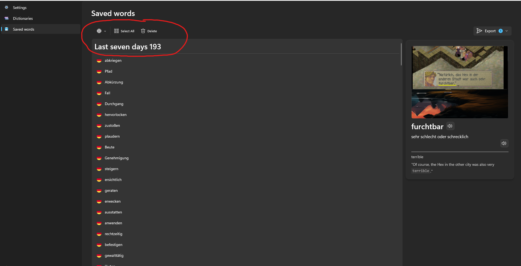The width and height of the screenshot is (521, 266).
Task: Open the Export options dropdown arrow
Action: click(x=507, y=31)
